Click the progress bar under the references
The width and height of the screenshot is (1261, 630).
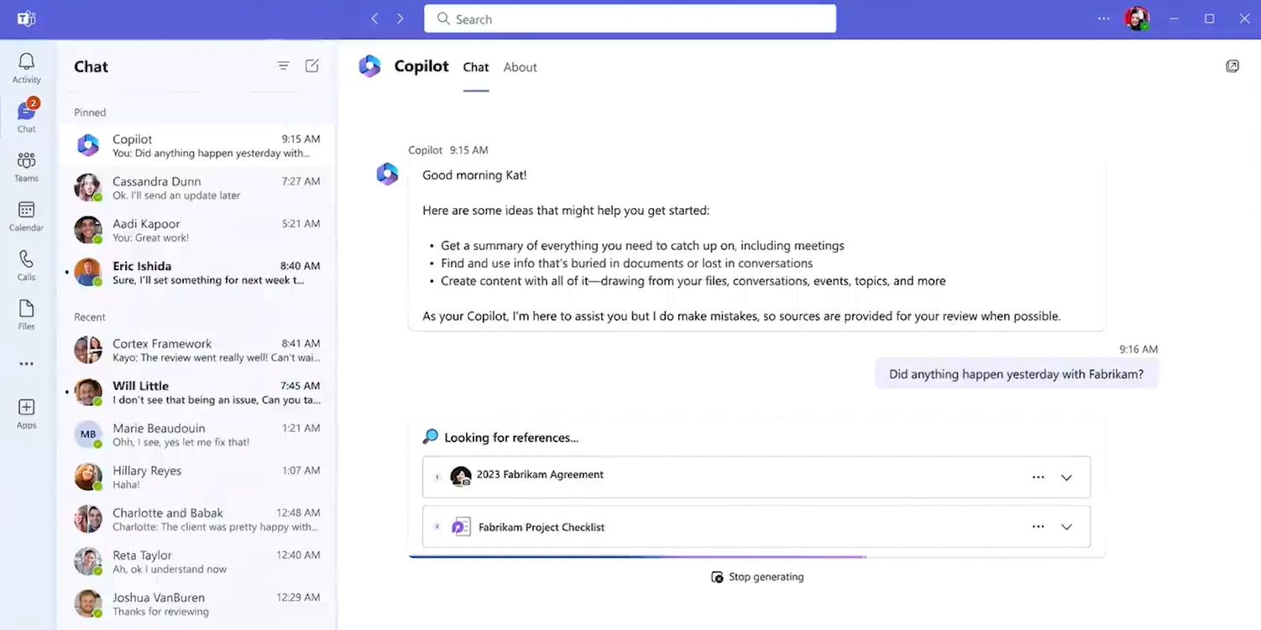756,556
